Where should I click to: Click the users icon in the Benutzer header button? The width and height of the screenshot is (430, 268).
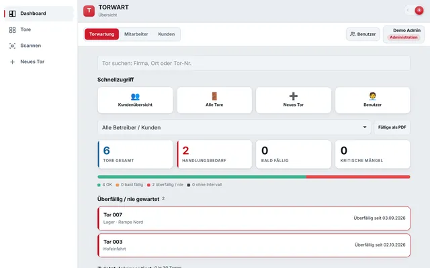tap(352, 34)
